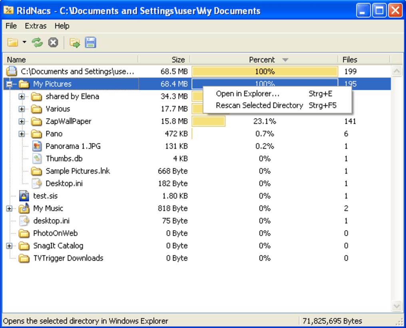Click the gray stop scan icon
Viewport: 406px width, 328px height.
click(53, 42)
